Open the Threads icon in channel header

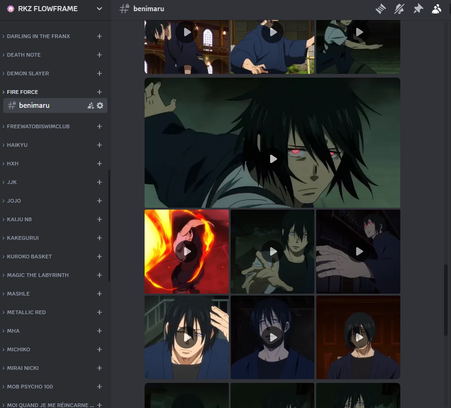click(380, 9)
